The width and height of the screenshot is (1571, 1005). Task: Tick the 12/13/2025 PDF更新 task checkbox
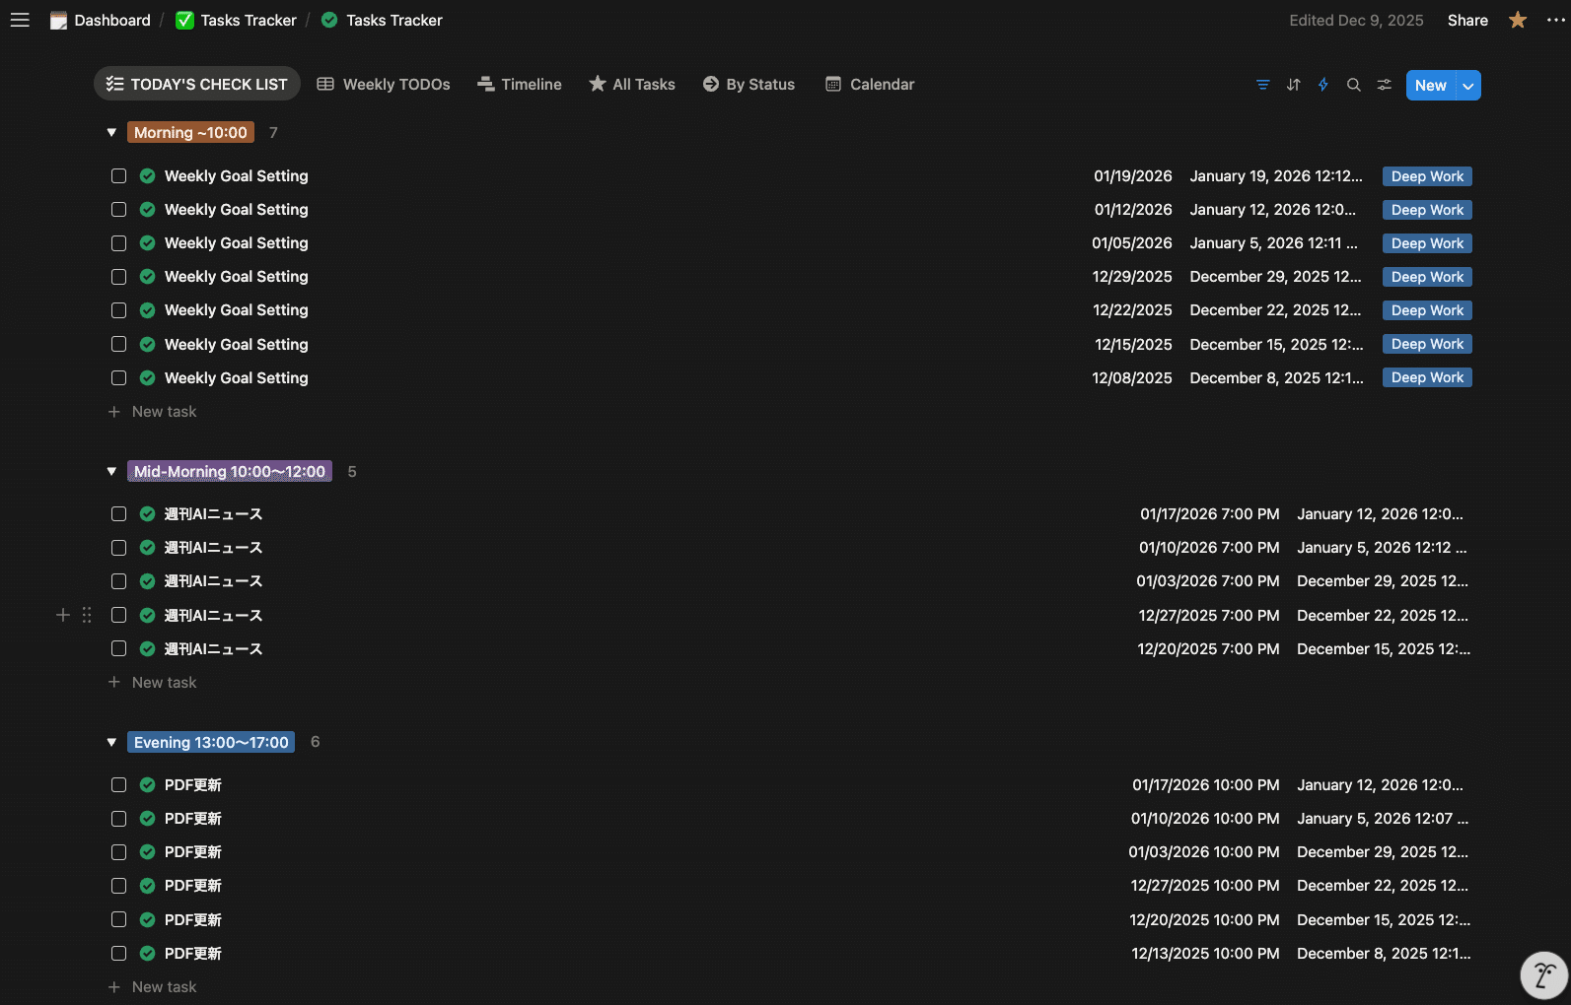click(x=118, y=954)
